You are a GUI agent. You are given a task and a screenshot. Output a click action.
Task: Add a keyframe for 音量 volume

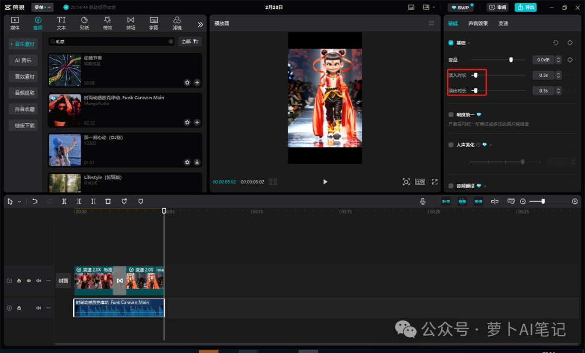coord(570,60)
